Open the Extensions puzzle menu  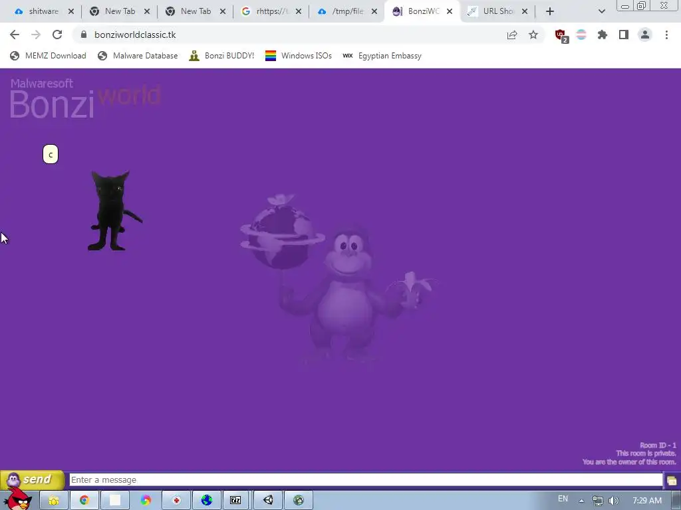(603, 35)
